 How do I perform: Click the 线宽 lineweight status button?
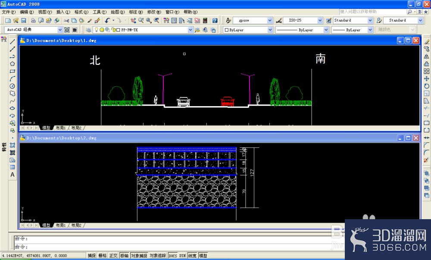192,256
